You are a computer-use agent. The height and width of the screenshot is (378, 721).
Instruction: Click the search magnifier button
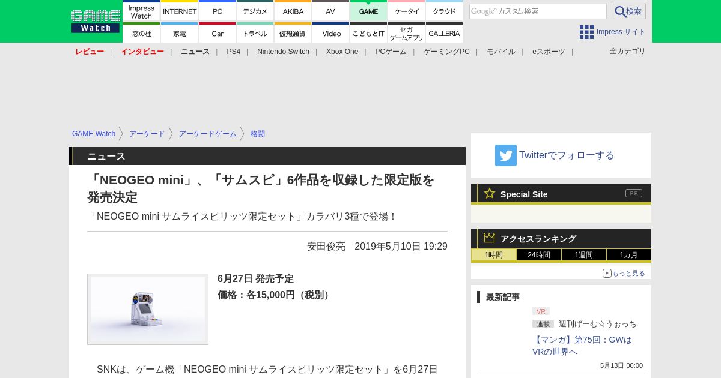pyautogui.click(x=629, y=11)
